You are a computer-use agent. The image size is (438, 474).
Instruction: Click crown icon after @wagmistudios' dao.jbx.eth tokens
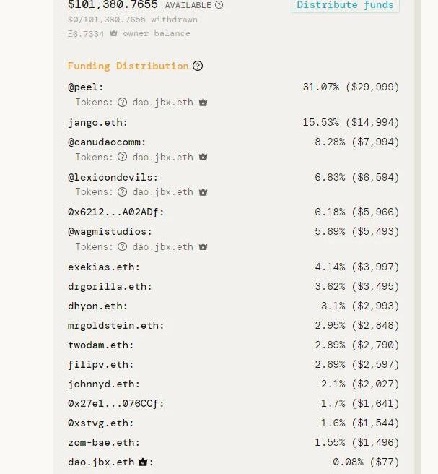pyautogui.click(x=203, y=246)
